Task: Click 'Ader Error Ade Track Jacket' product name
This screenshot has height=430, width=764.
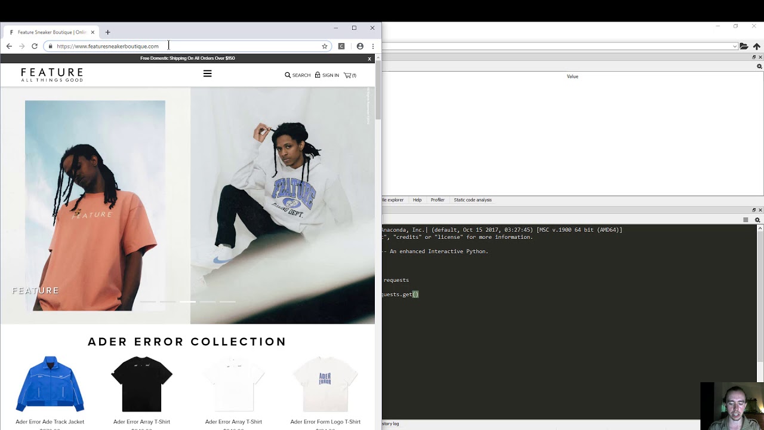Action: (50, 422)
